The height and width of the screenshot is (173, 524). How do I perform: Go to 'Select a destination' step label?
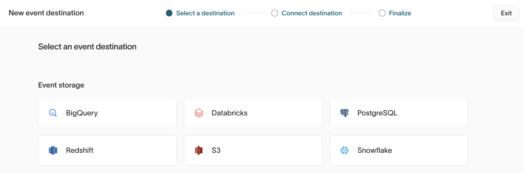(x=205, y=13)
